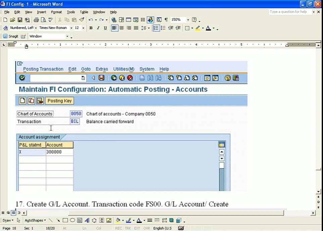Open the 3-D Style options

click(179, 220)
